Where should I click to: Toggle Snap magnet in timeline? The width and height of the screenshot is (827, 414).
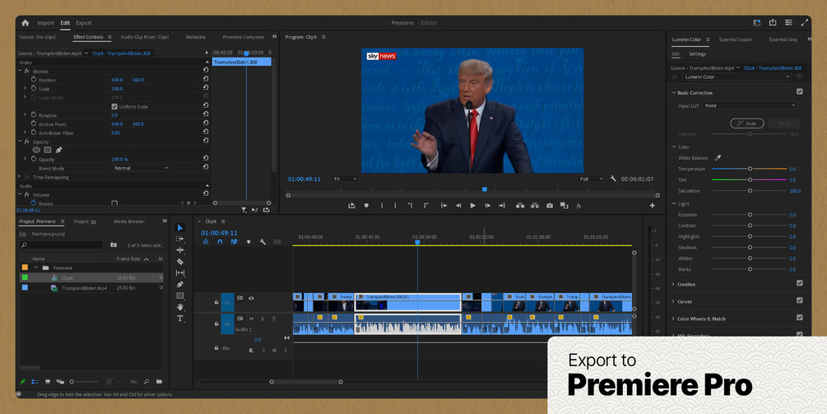click(220, 242)
